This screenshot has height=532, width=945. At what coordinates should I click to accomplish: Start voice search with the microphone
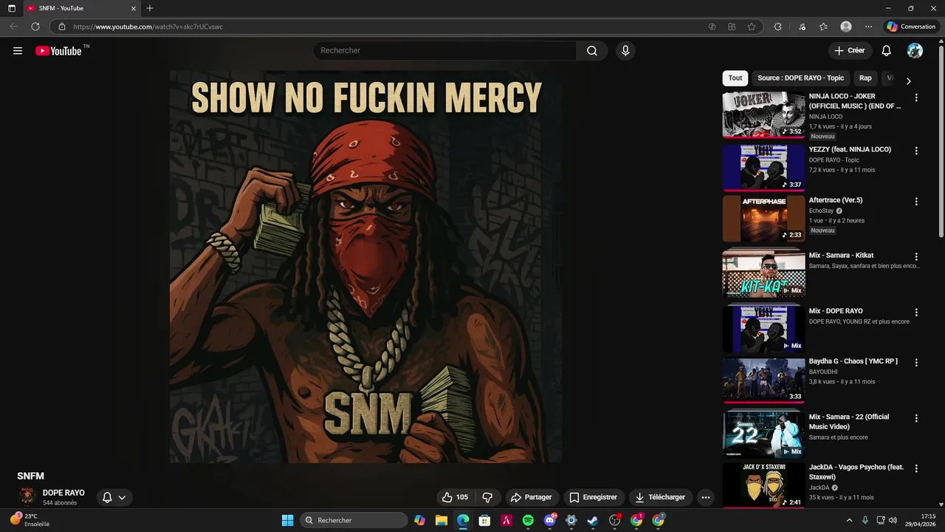625,50
